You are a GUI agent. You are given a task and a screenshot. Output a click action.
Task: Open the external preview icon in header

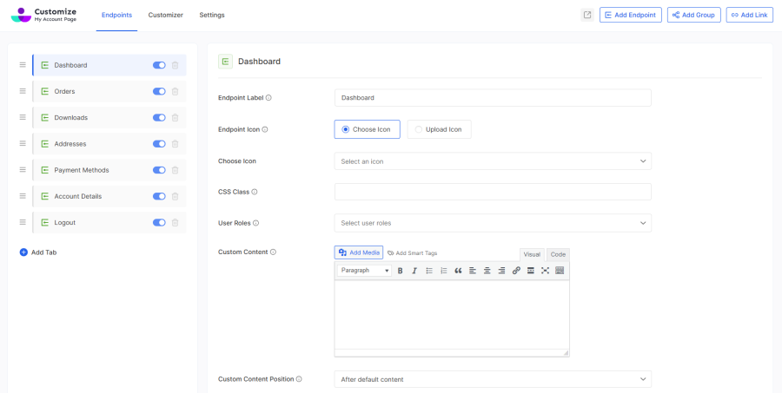(x=587, y=15)
